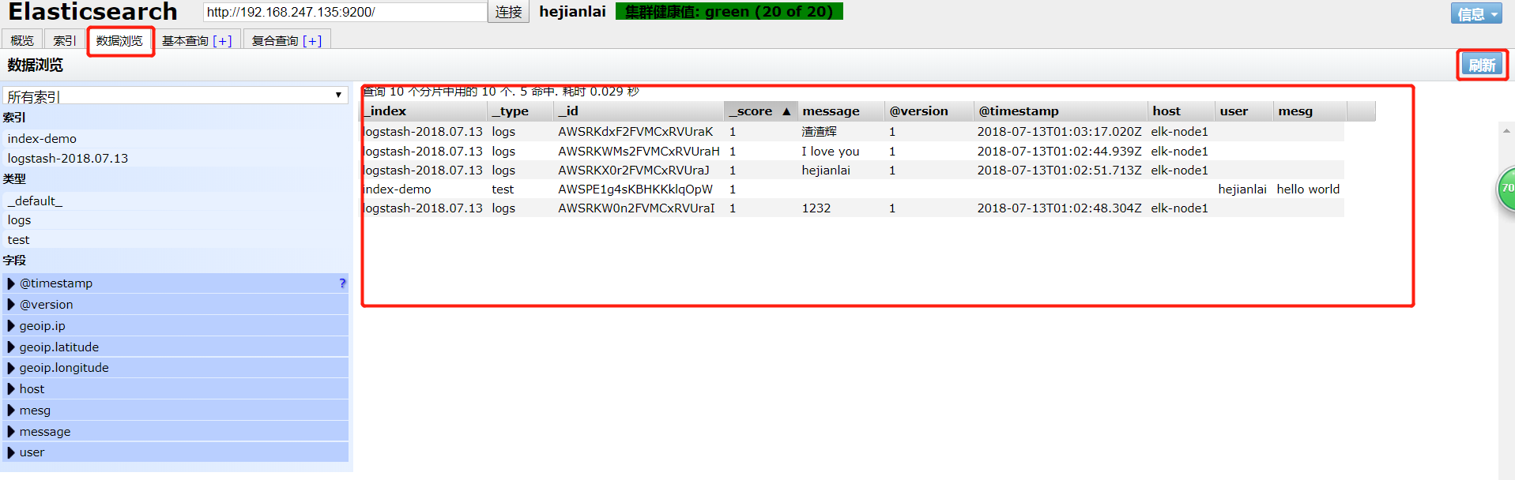Open the 复合查询 tab
Screen dimensions: 1515x480
286,40
